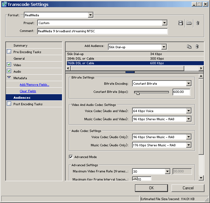Click the settings panel vertical scrollbar thumb
The image size is (210, 203).
coord(201,116)
